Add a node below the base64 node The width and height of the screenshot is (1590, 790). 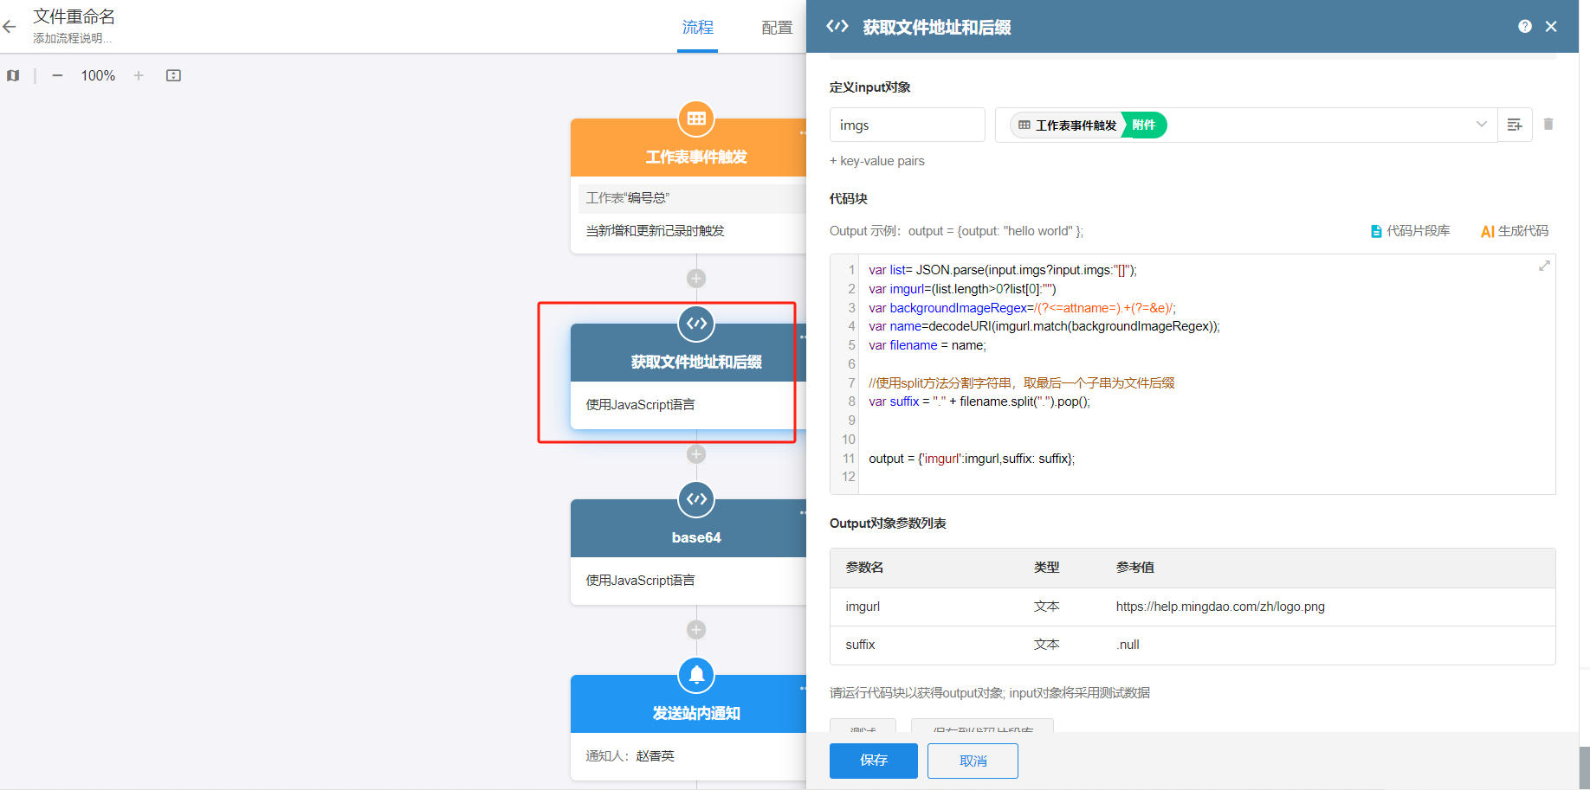696,630
